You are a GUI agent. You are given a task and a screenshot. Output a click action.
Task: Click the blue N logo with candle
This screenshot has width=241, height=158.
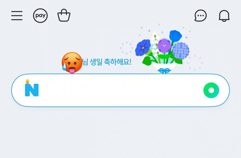click(32, 88)
